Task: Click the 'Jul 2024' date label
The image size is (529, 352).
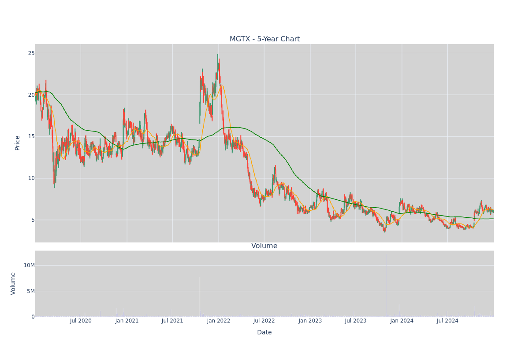Action: tap(447, 321)
